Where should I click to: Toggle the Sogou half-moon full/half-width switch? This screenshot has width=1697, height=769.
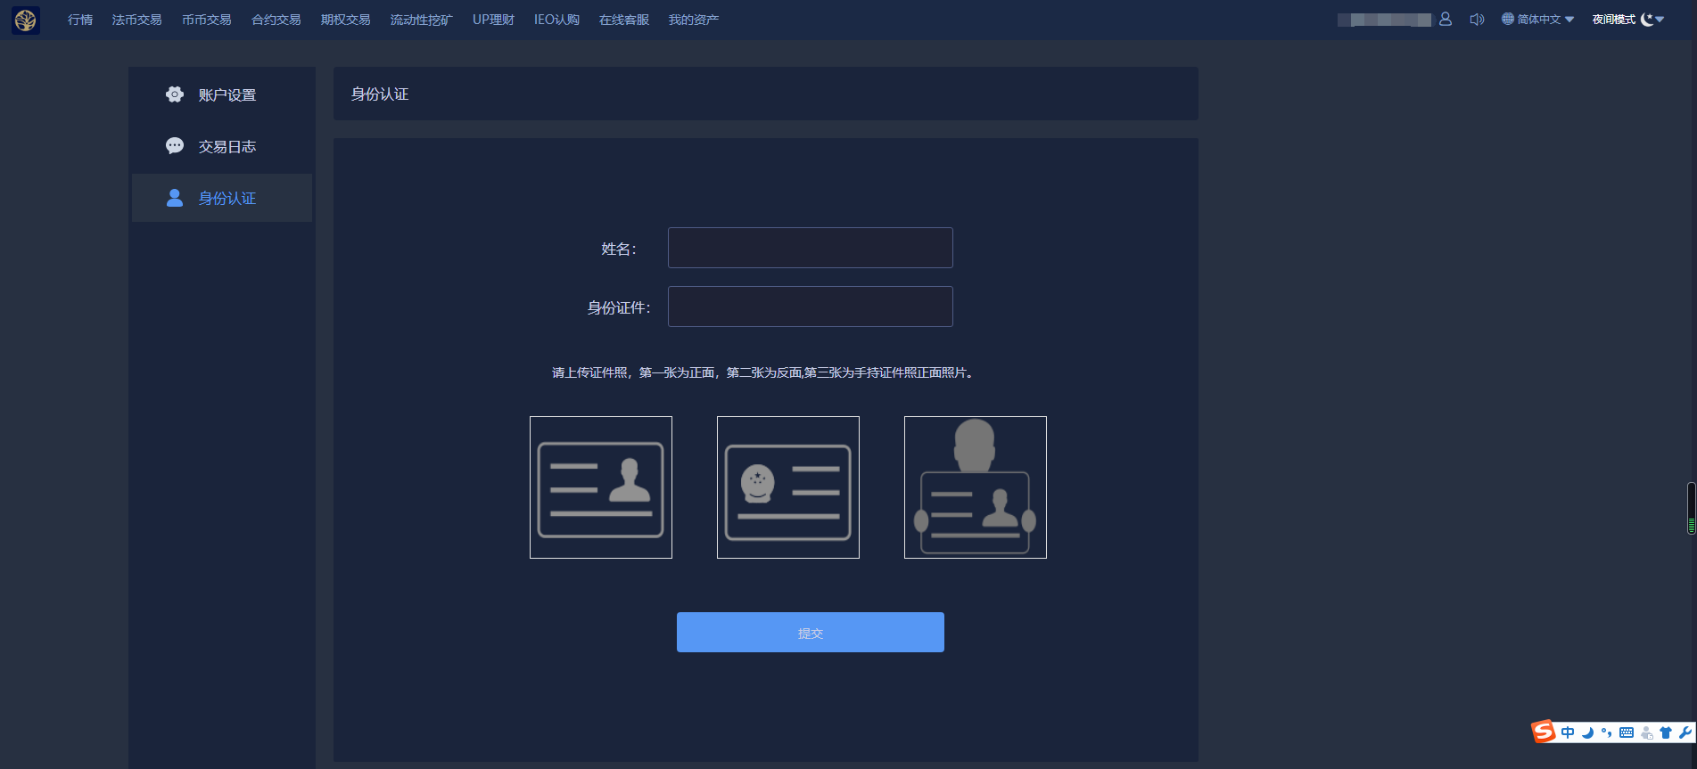(x=1587, y=732)
